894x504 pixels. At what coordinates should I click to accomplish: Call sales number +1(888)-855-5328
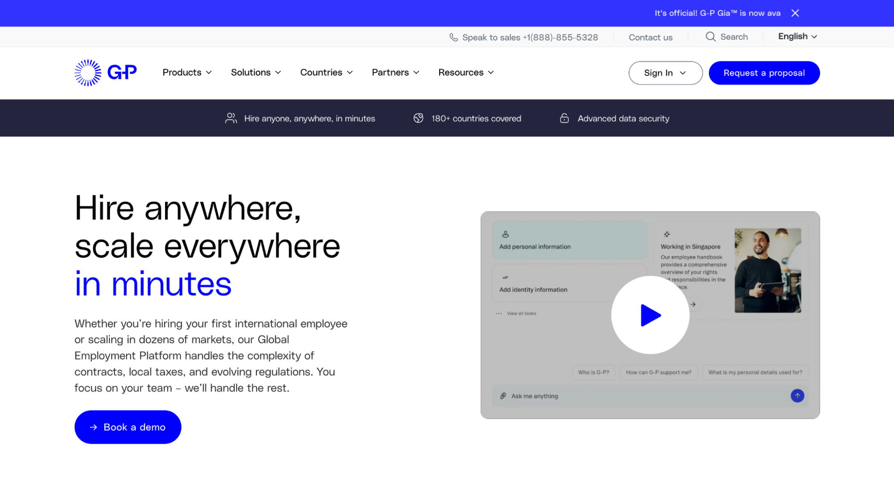coord(560,38)
